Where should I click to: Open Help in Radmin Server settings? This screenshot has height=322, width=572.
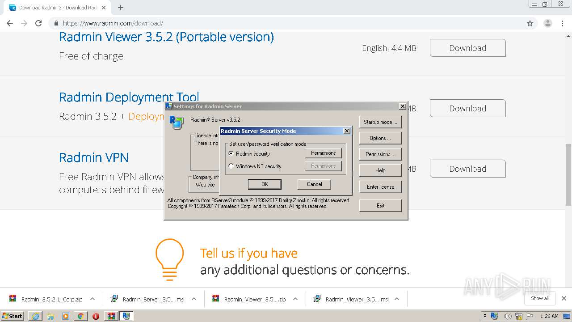(x=380, y=170)
